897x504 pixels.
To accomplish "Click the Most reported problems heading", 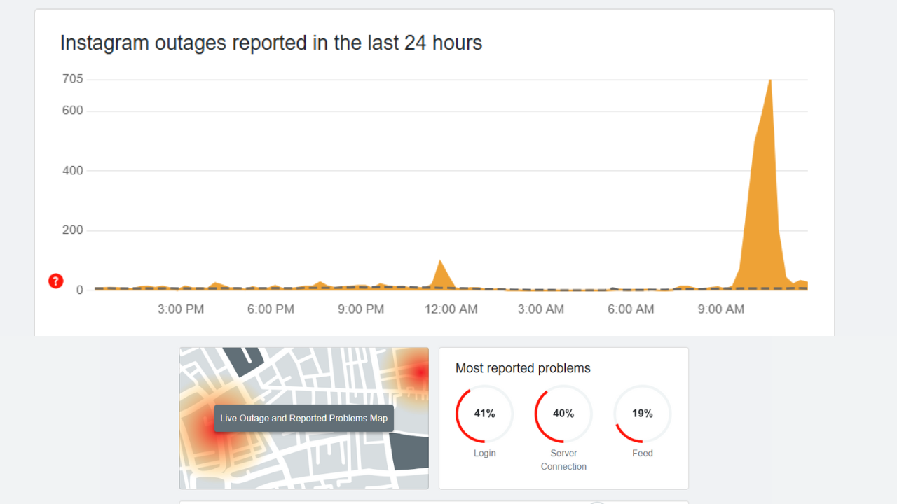I will point(523,368).
